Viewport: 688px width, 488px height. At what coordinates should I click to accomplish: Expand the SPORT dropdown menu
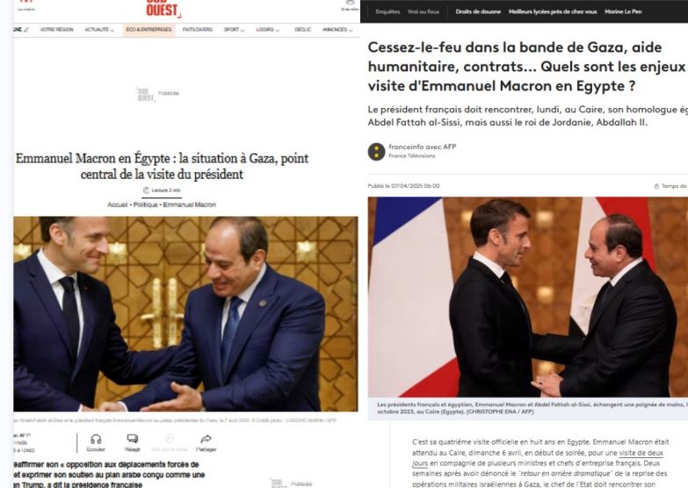(234, 30)
